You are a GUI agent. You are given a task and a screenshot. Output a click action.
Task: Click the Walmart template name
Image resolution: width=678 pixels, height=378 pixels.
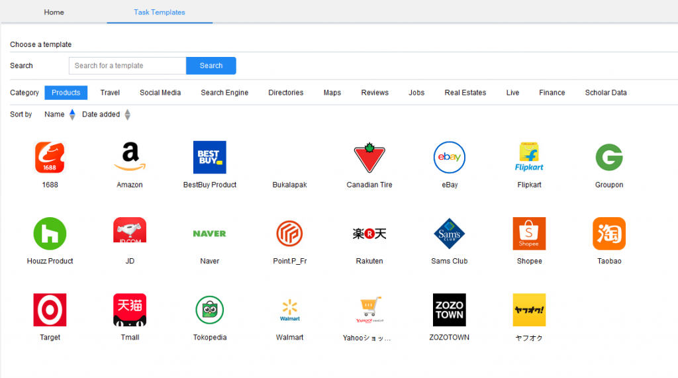point(290,338)
